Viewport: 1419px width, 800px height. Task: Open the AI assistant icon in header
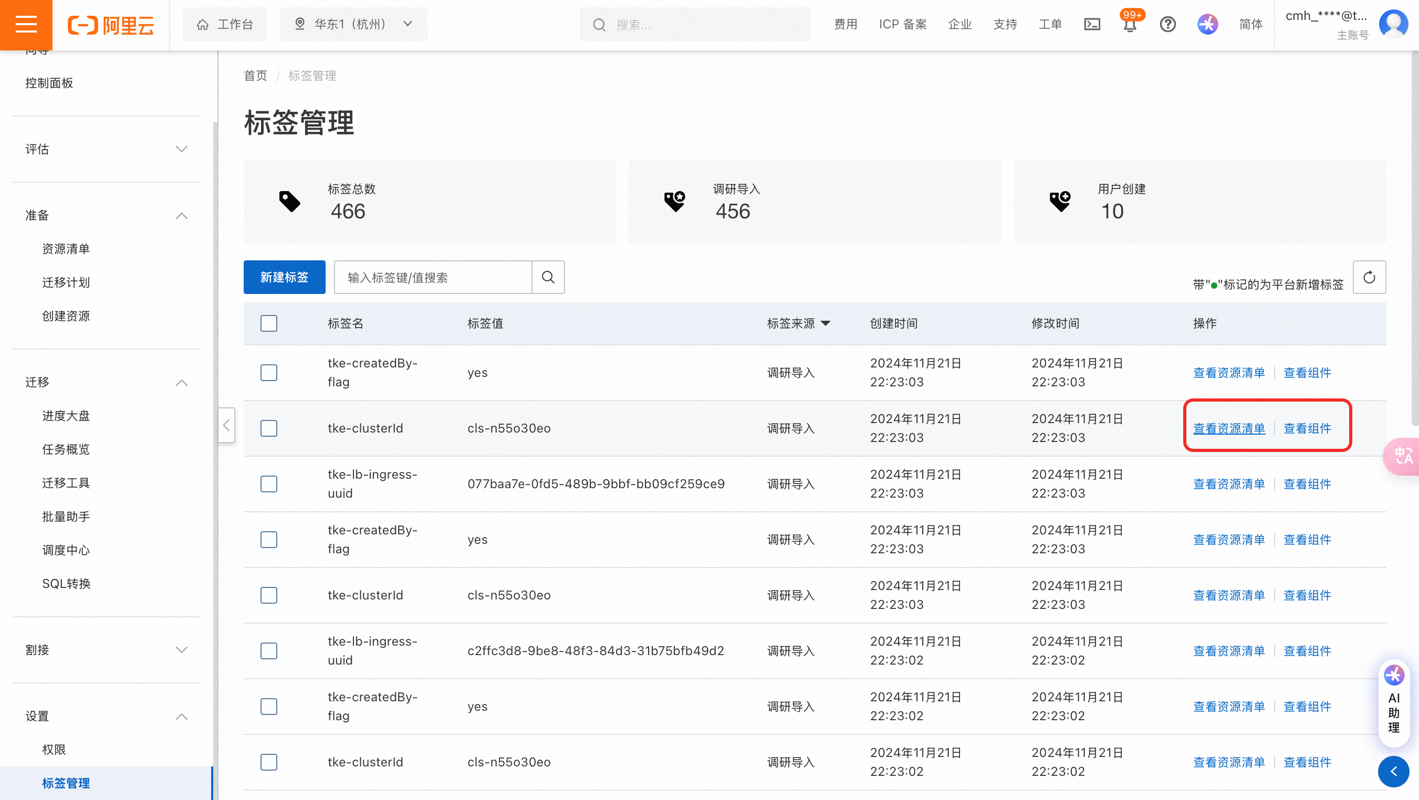pos(1207,24)
